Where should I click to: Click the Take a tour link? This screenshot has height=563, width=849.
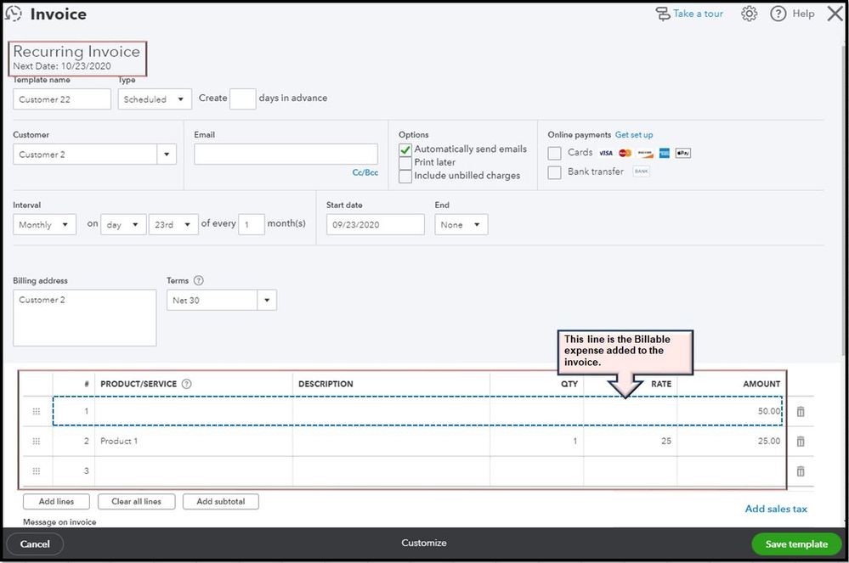[698, 14]
